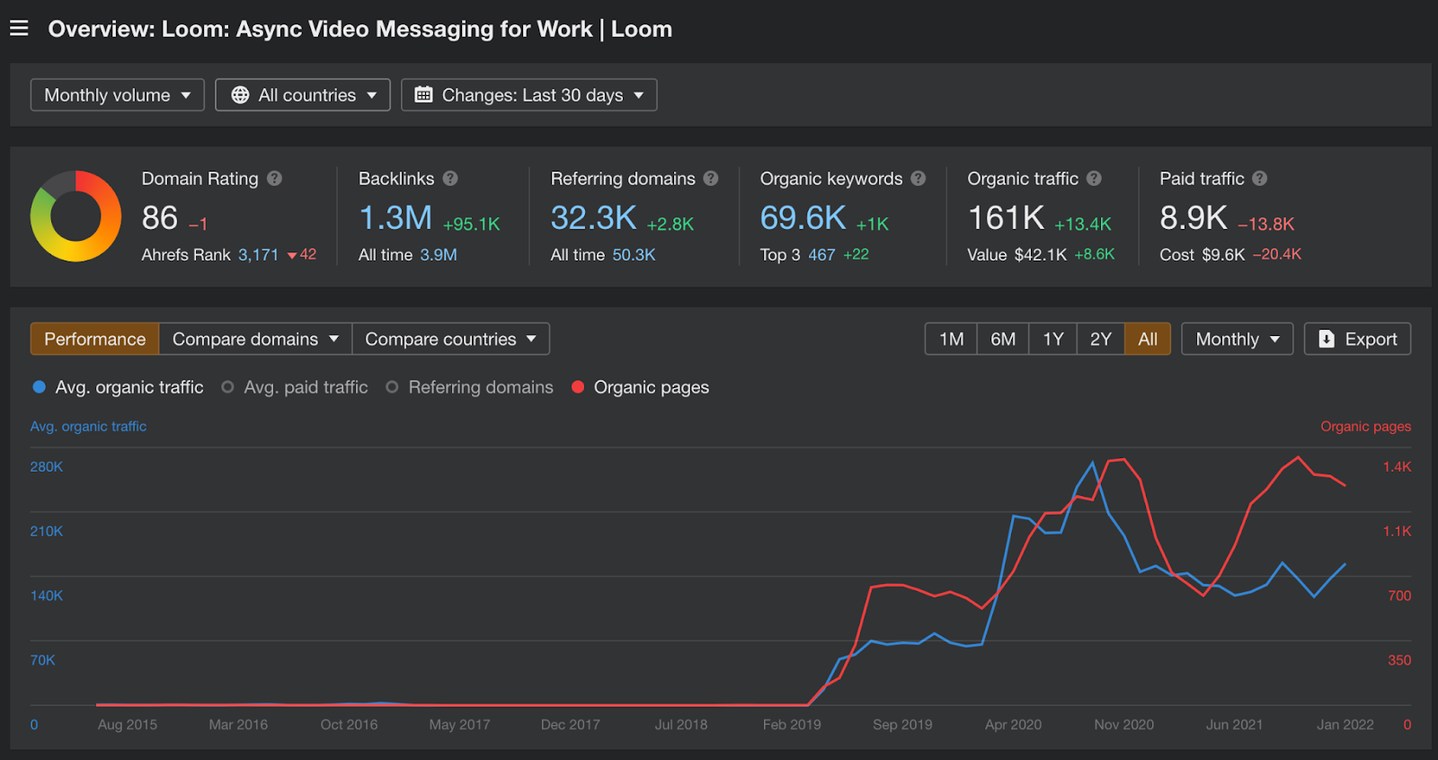Click the Organic traffic help icon
Image resolution: width=1438 pixels, height=760 pixels.
point(1094,179)
